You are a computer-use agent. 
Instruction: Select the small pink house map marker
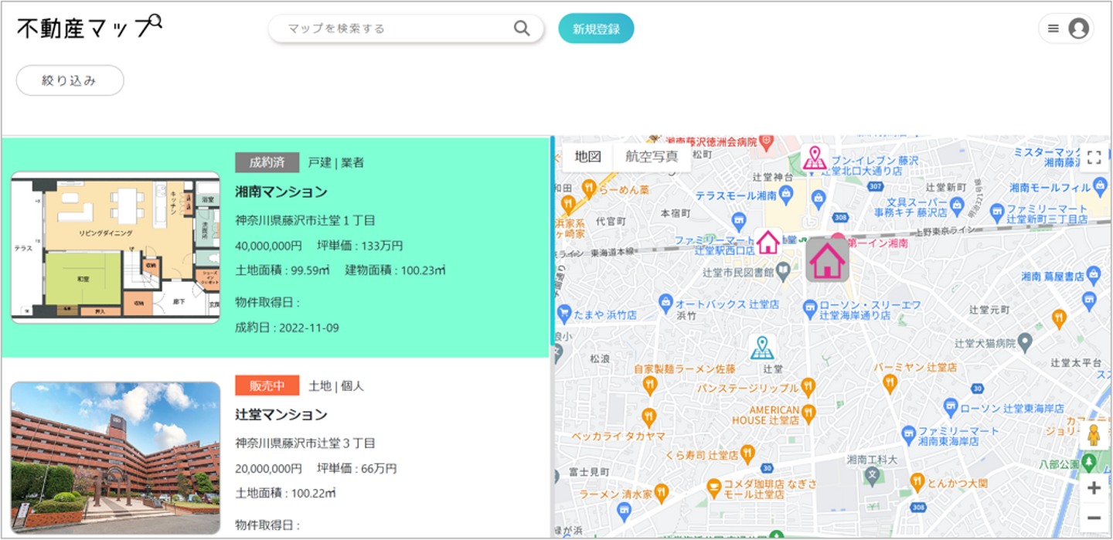[768, 243]
